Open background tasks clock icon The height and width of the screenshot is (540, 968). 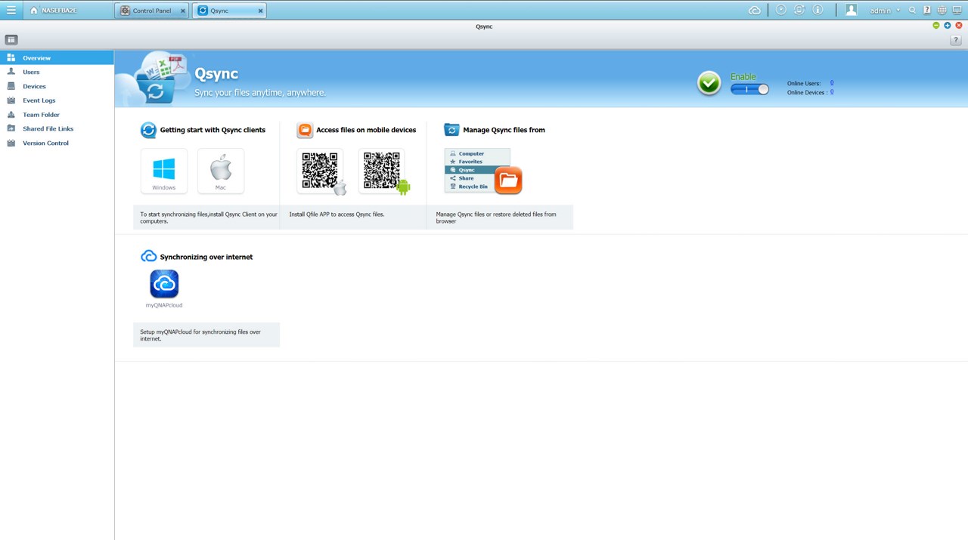(x=781, y=10)
